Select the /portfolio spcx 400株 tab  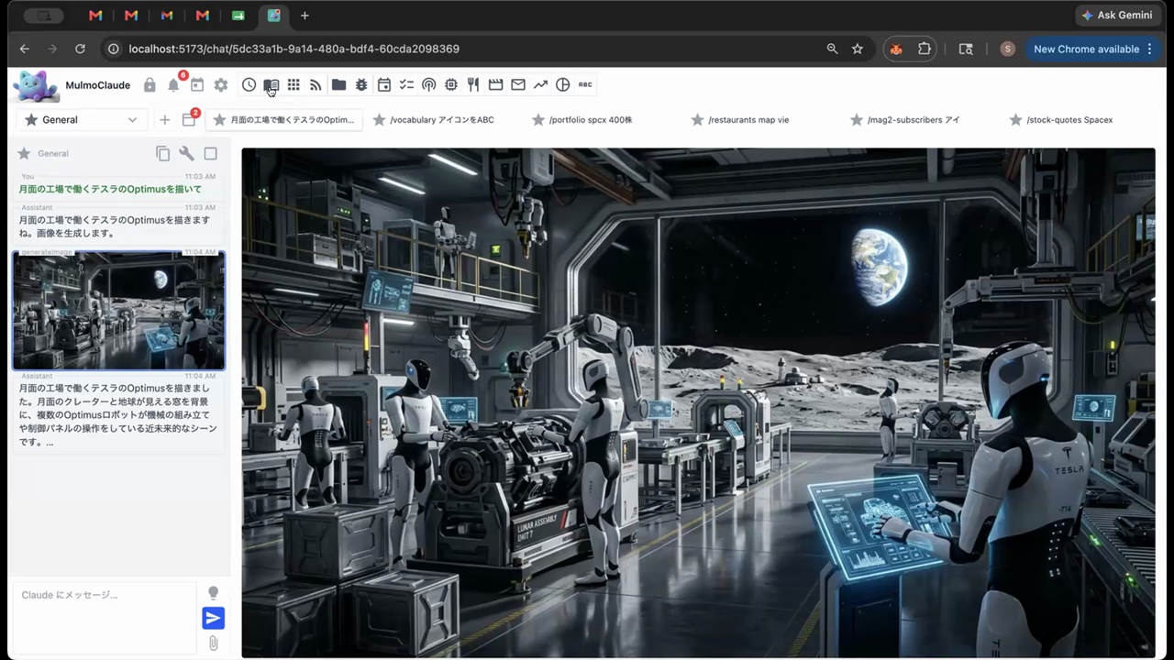(x=582, y=120)
